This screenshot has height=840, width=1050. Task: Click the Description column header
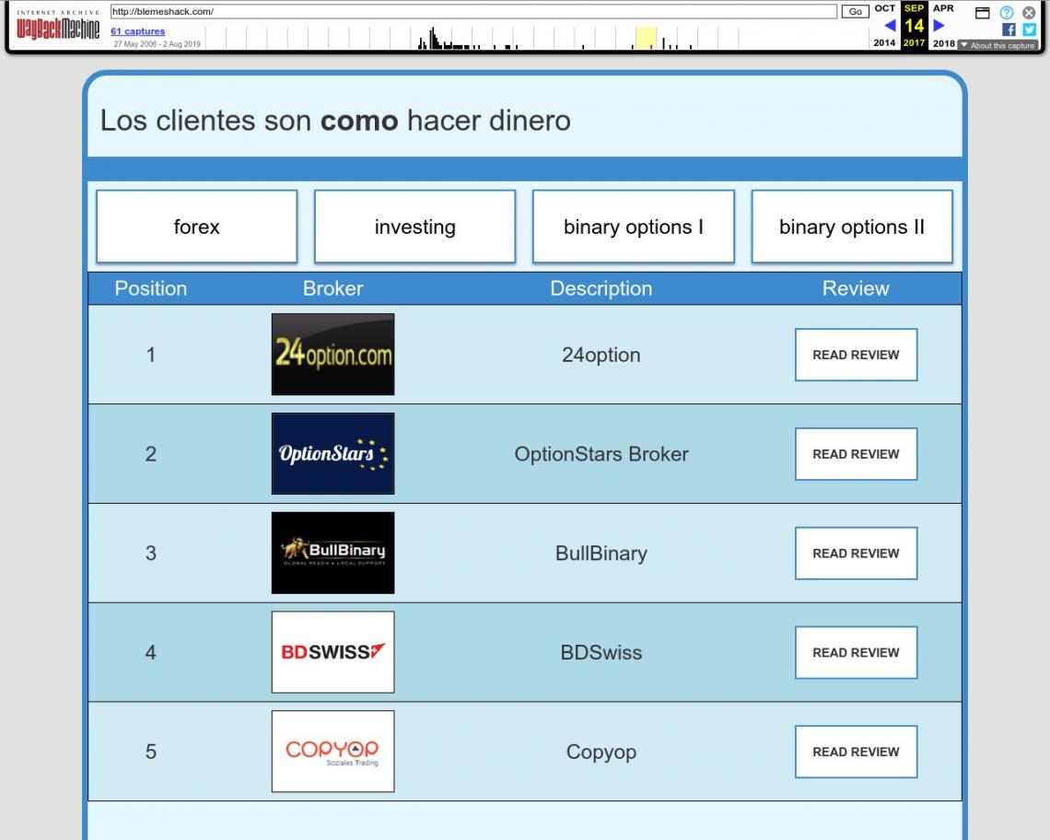pos(601,288)
